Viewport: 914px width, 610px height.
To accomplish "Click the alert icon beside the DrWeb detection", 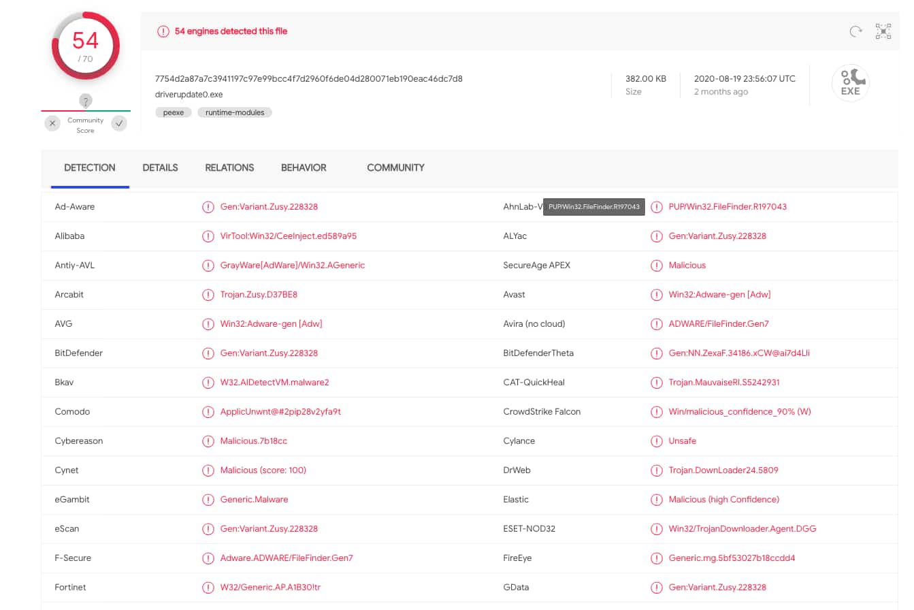I will click(657, 470).
